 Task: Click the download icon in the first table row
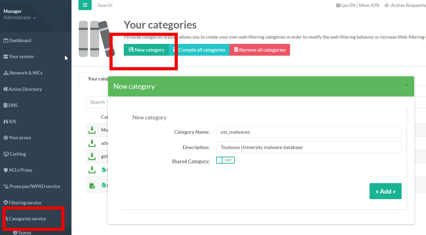point(92,130)
